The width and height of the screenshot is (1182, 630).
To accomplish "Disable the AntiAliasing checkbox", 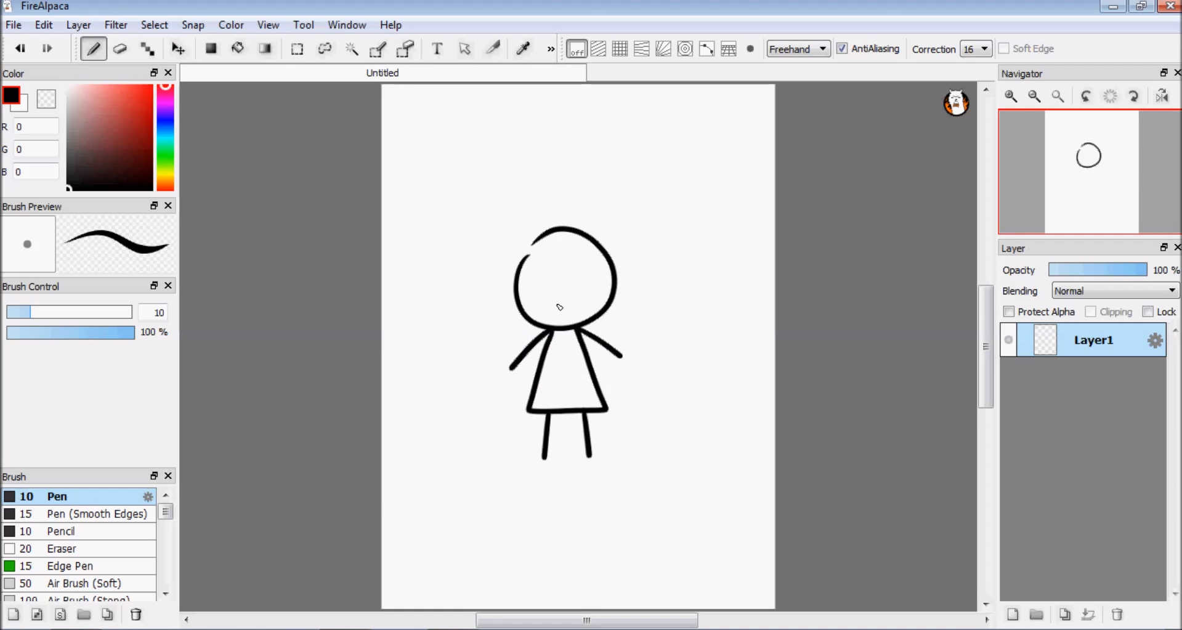I will 842,49.
